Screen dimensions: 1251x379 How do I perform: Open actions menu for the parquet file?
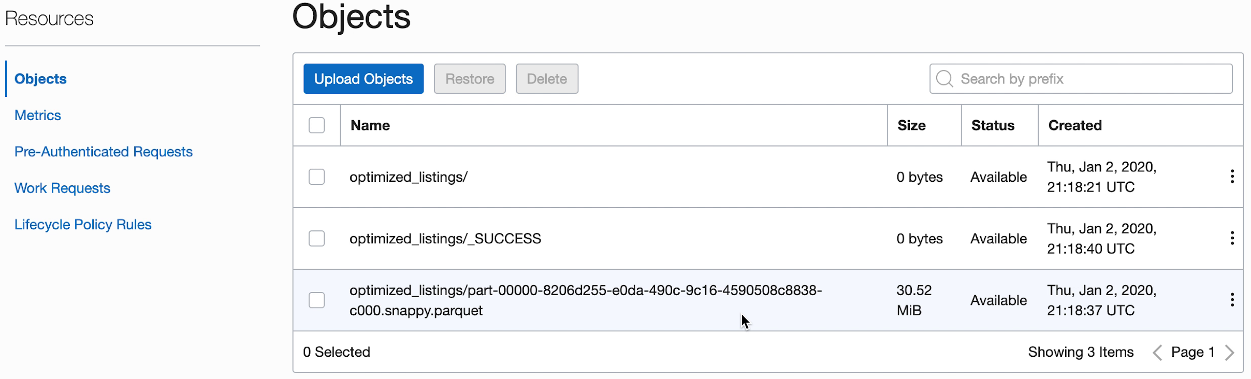(x=1231, y=299)
